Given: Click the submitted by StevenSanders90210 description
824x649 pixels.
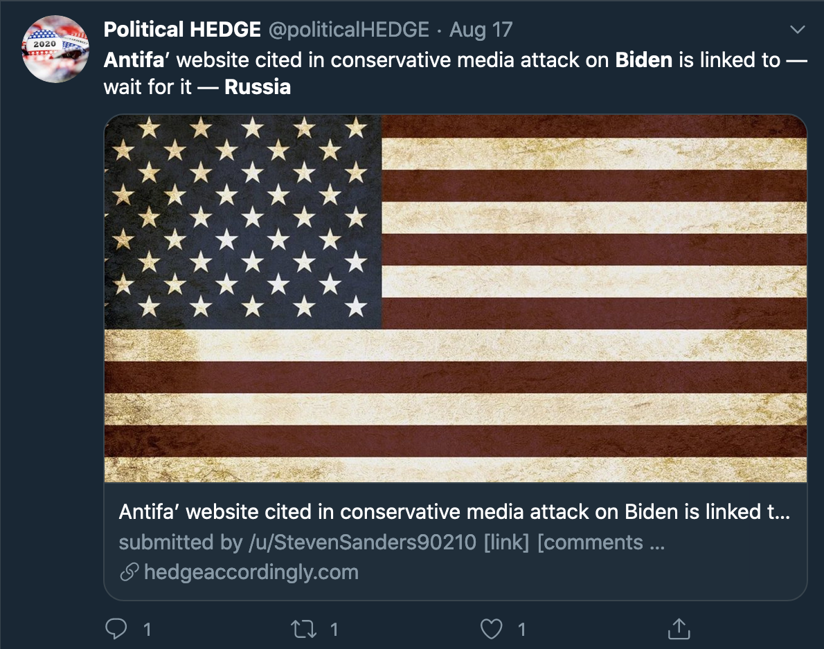Looking at the screenshot, I should pyautogui.click(x=391, y=542).
